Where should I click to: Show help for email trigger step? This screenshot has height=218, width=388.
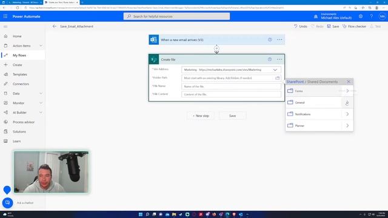[270, 39]
